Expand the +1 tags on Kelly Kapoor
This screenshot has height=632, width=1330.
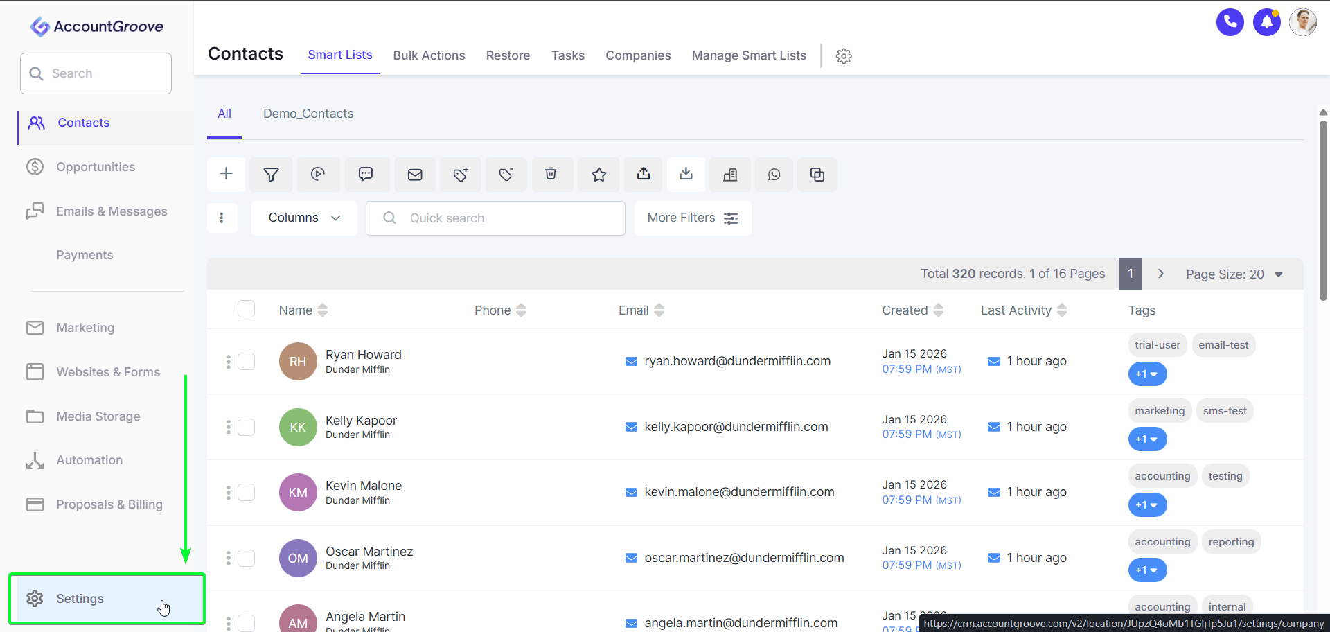point(1147,439)
